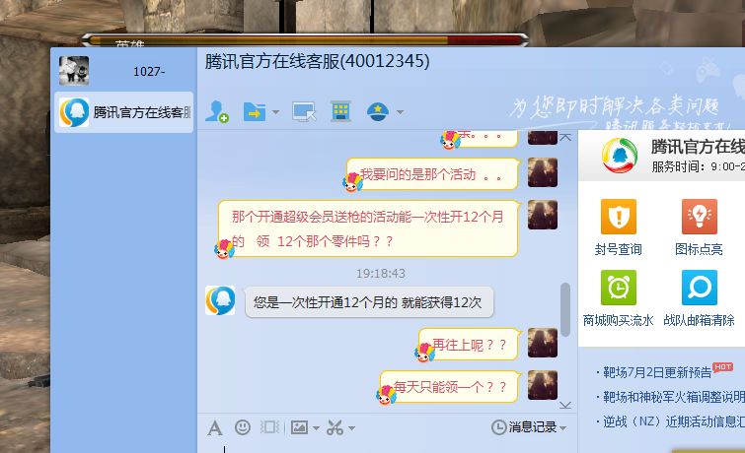Click the customer service penguin avatar in chat
Image resolution: width=745 pixels, height=453 pixels.
[x=220, y=300]
